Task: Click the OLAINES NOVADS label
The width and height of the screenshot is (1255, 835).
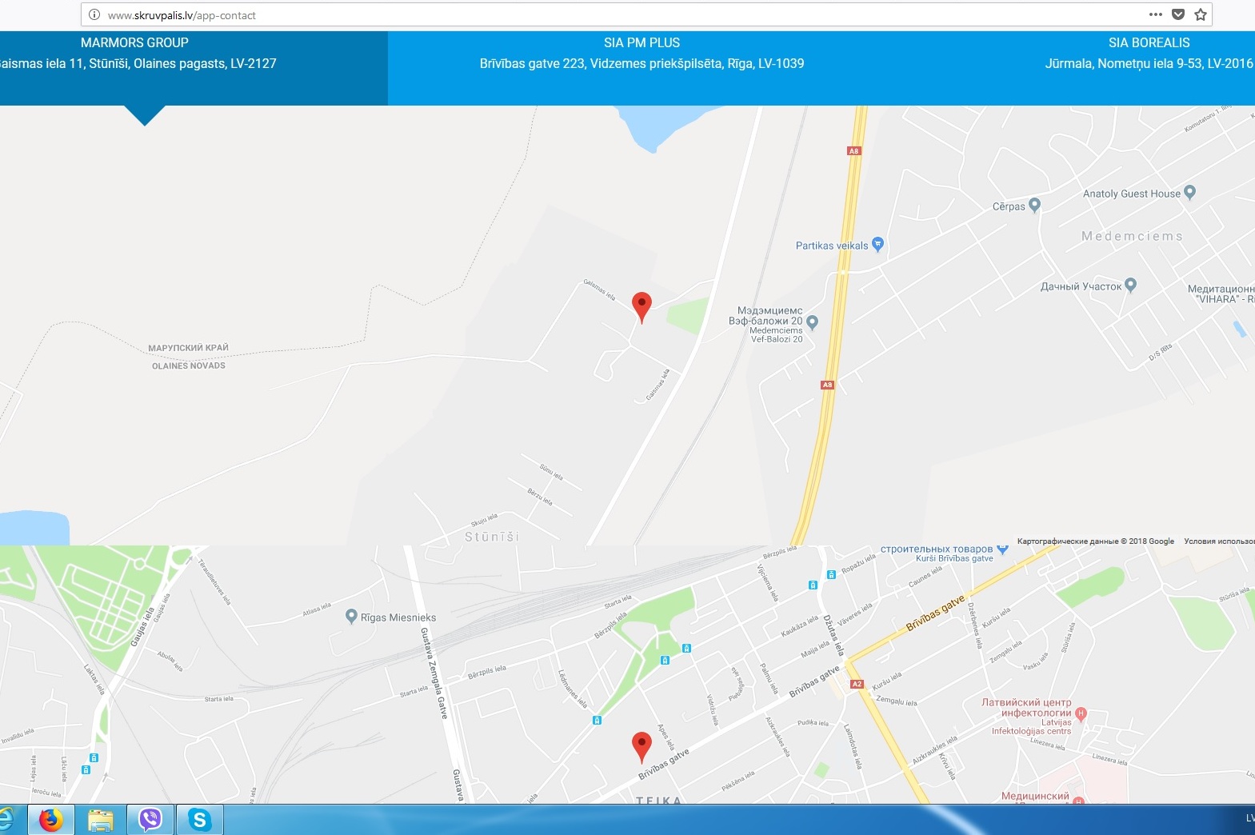Action: coord(189,366)
